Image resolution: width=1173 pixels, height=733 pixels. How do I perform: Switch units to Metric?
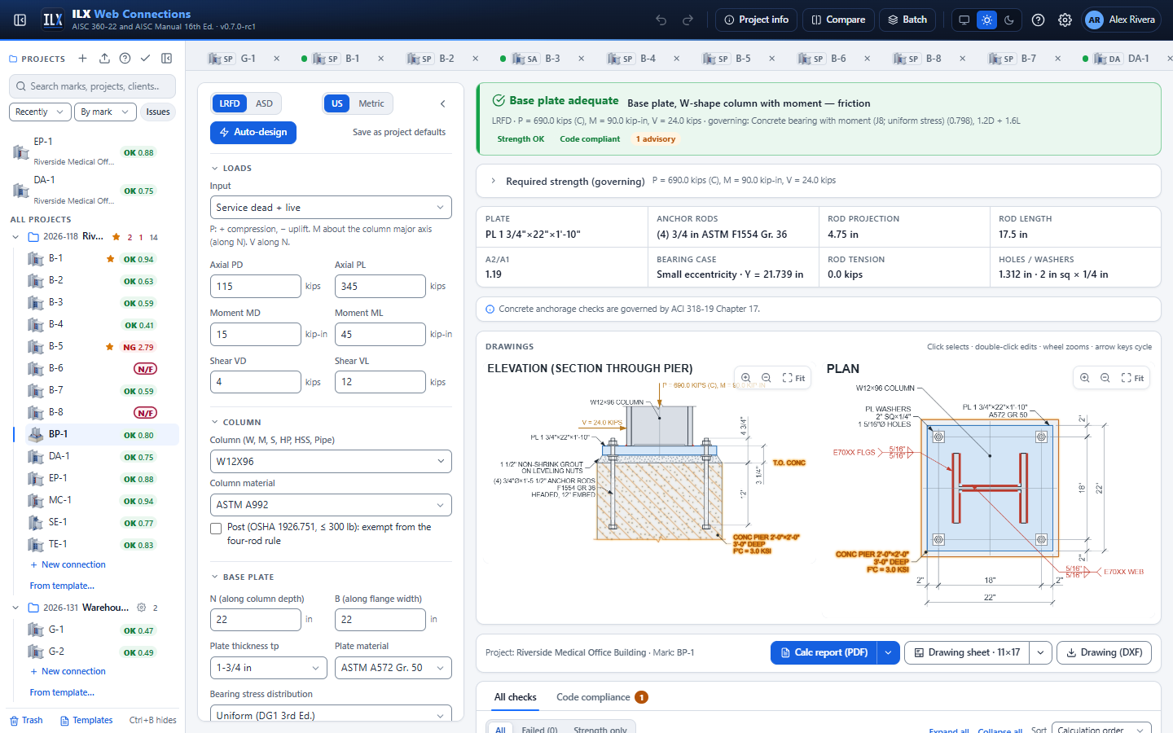click(371, 103)
